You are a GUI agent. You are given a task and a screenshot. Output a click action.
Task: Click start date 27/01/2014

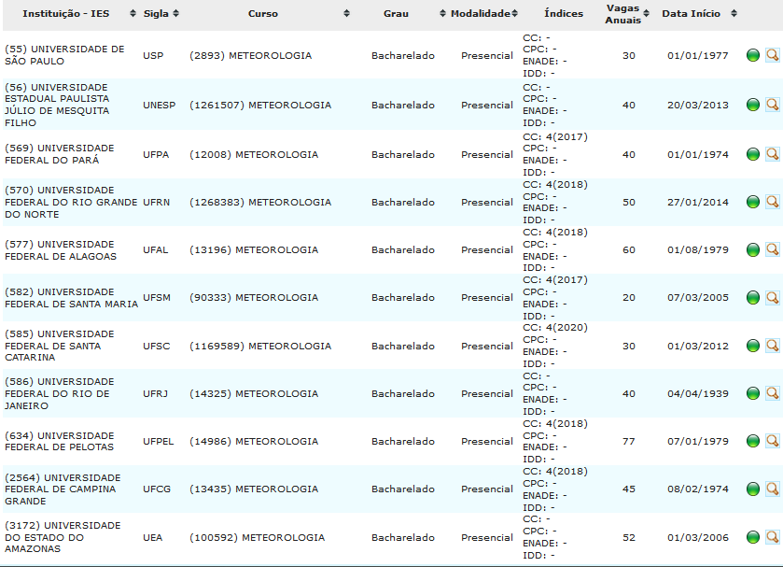(698, 202)
